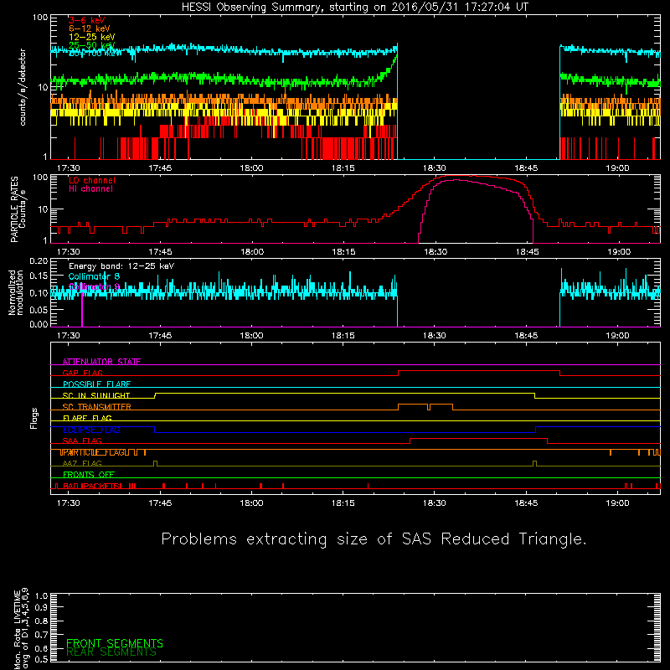
Task: Click the HESSI Observing Summary title text
Action: 355,8
